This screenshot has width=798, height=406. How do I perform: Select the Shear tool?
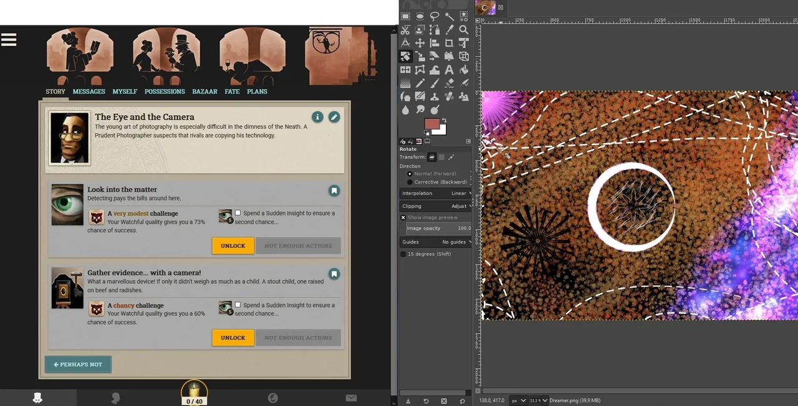point(435,57)
